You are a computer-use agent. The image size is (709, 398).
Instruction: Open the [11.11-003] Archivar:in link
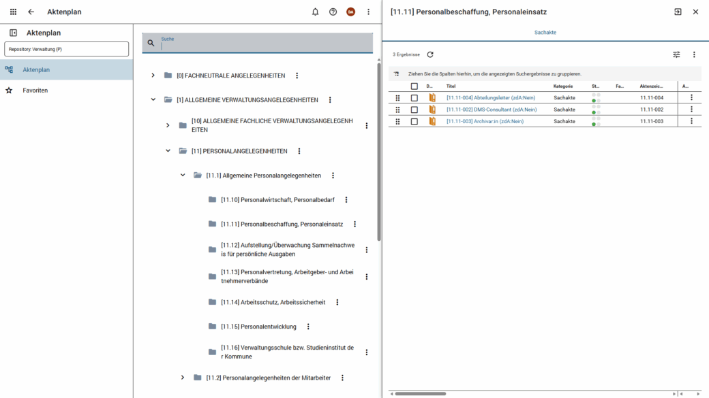pos(485,121)
